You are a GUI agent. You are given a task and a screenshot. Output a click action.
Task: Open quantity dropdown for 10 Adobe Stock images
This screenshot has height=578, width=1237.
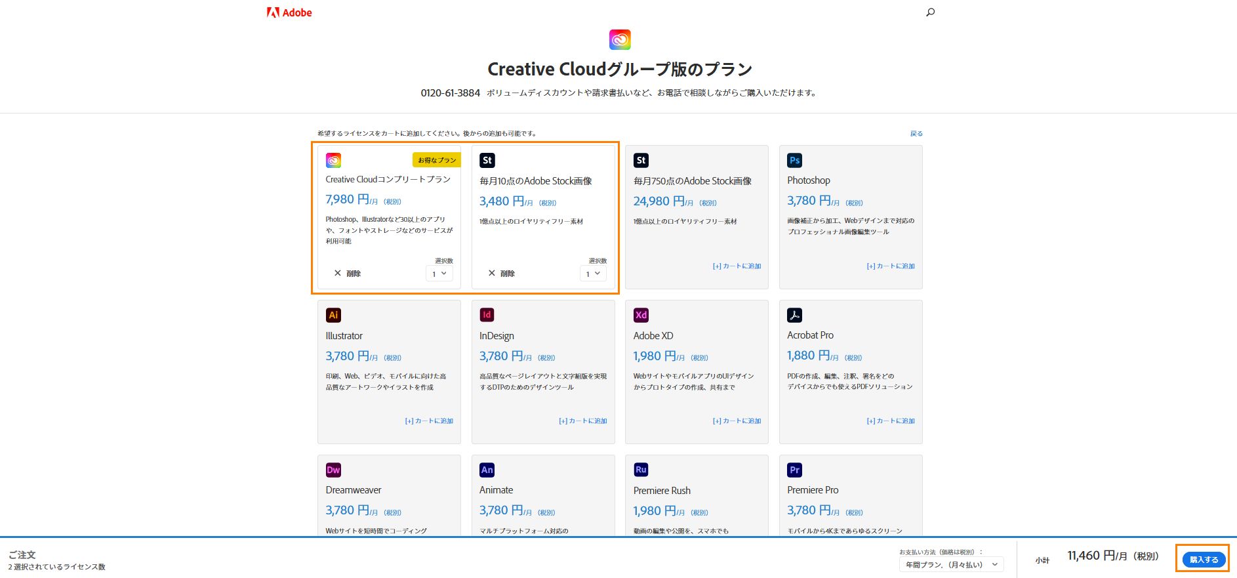[593, 274]
